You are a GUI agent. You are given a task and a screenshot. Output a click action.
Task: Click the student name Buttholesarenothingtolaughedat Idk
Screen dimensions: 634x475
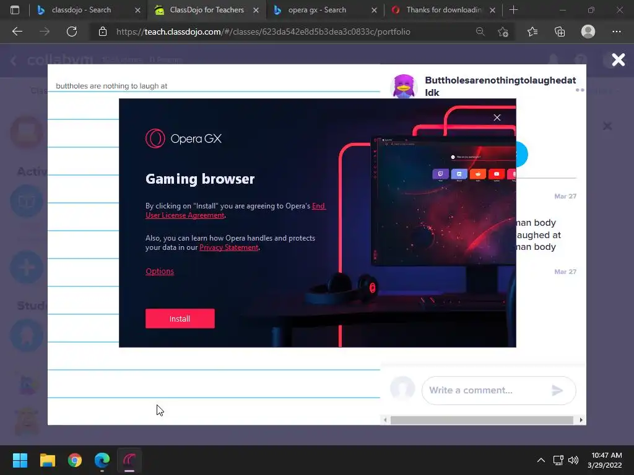(500, 86)
